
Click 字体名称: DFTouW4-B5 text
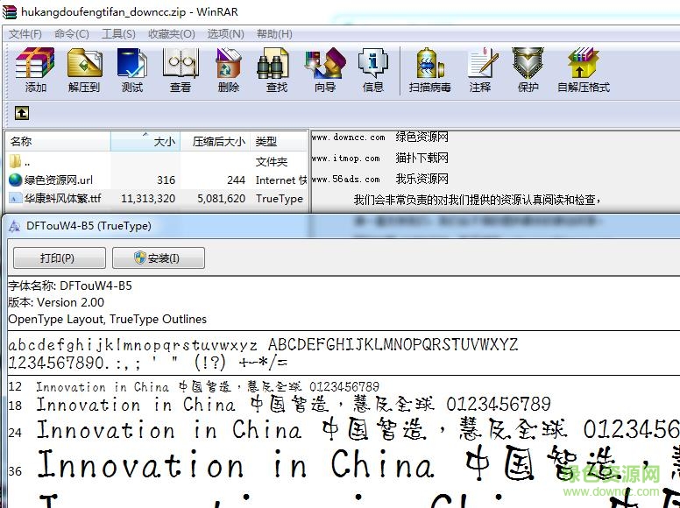pyautogui.click(x=70, y=286)
